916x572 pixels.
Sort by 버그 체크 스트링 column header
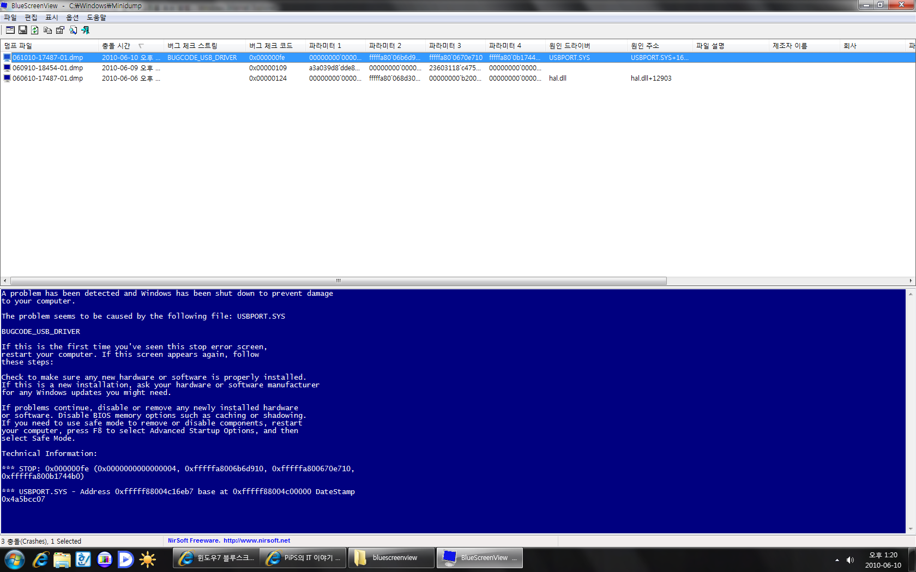pyautogui.click(x=204, y=46)
